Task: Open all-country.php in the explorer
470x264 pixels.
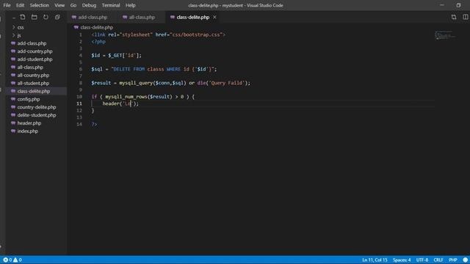Action: tap(33, 76)
